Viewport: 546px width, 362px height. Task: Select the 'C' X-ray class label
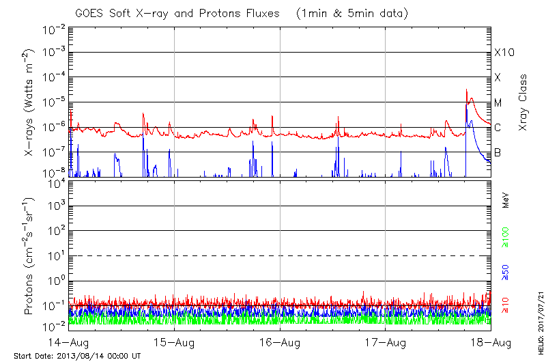pos(498,128)
